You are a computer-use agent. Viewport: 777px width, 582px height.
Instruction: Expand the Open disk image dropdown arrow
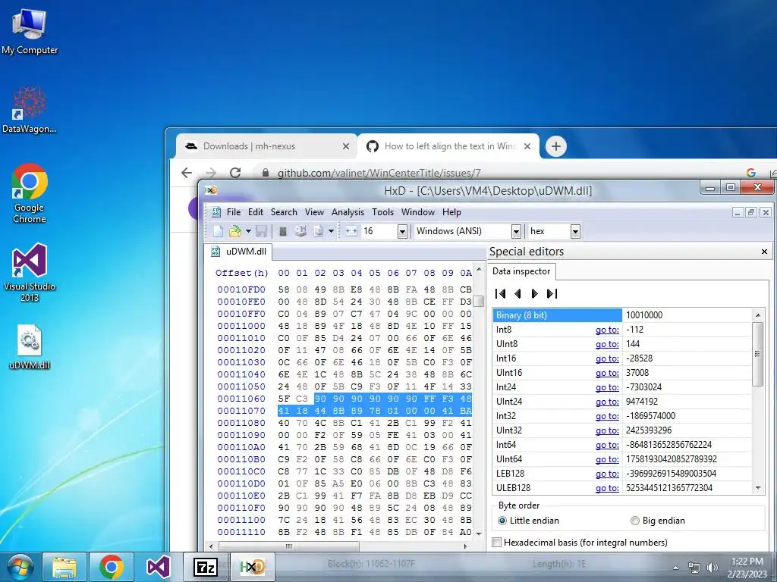(331, 231)
